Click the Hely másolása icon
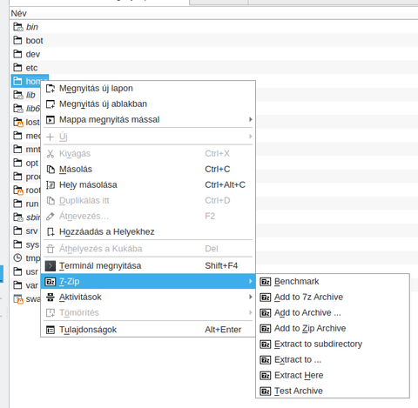 click(x=51, y=185)
